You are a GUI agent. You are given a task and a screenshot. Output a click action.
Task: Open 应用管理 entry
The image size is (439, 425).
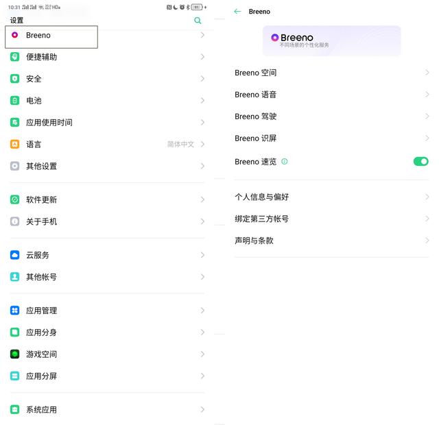pyautogui.click(x=107, y=311)
